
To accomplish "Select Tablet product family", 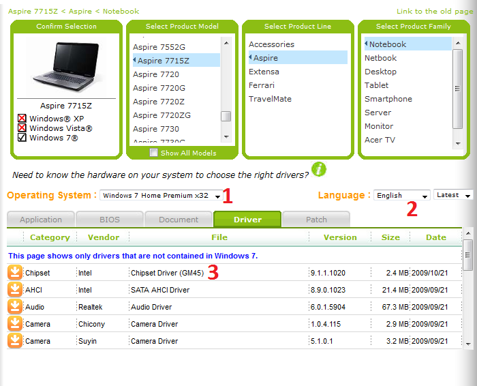I will 377,85.
